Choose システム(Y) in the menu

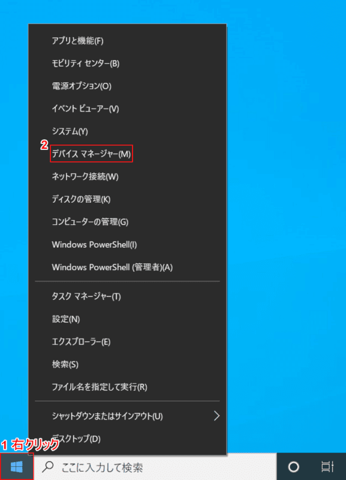point(127,131)
